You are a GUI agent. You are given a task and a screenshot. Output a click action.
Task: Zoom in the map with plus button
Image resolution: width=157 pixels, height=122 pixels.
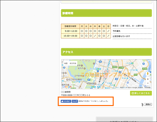click(x=148, y=79)
